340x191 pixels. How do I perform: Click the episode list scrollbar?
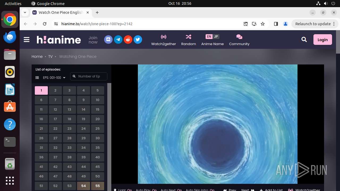(109, 137)
